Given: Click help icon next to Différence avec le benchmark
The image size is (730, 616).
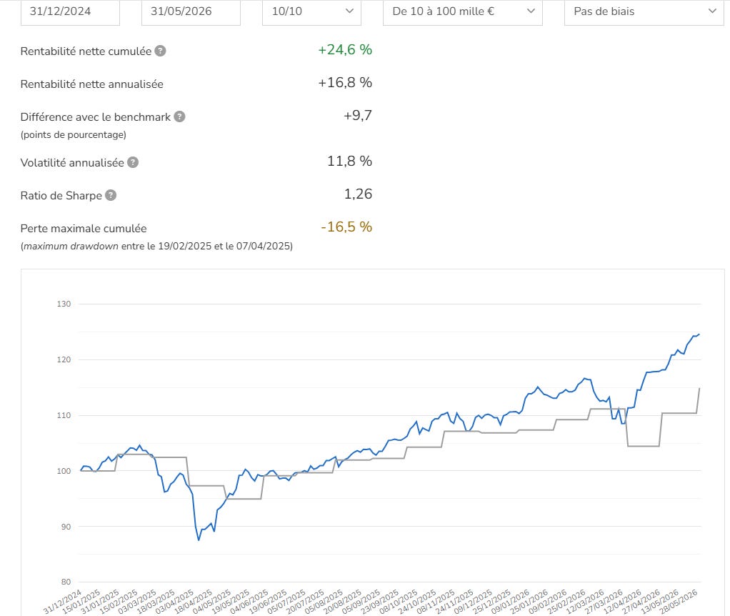Looking at the screenshot, I should pyautogui.click(x=180, y=116).
